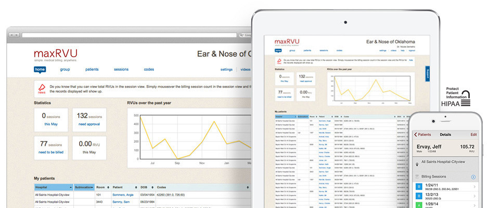Click 'this May' link under 0 sessions
The height and width of the screenshot is (208, 489).
(x=51, y=124)
